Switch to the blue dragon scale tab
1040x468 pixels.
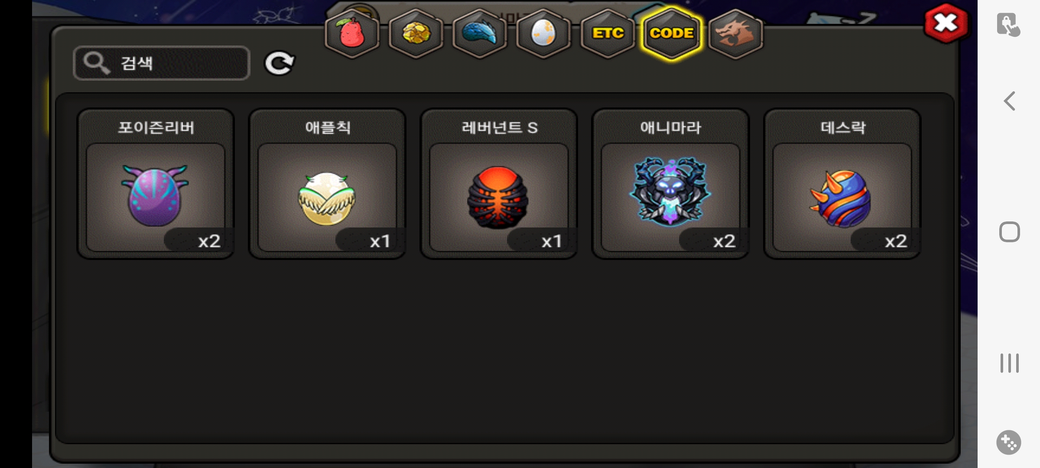pos(479,33)
